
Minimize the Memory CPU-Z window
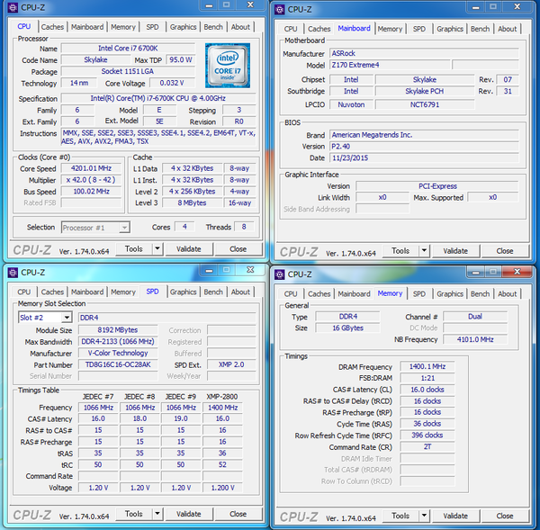(475, 272)
